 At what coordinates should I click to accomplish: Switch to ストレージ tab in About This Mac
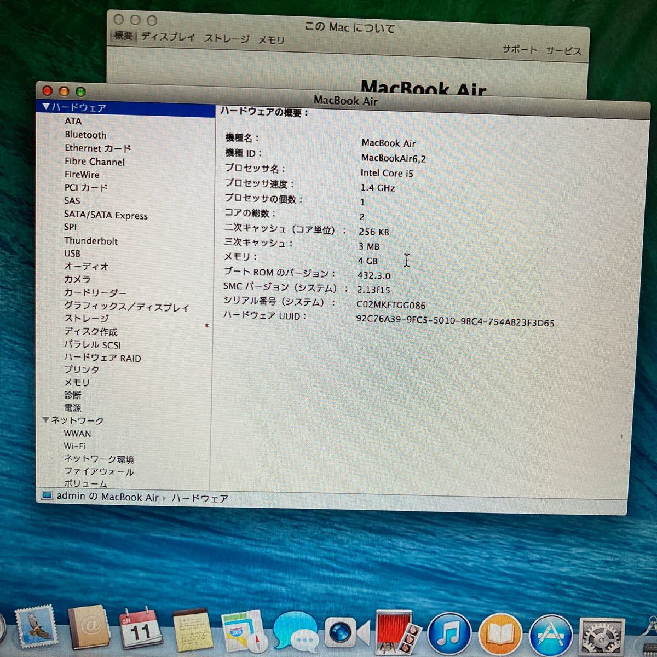pyautogui.click(x=227, y=39)
